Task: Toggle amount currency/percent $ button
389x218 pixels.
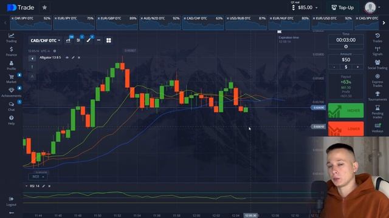Action: pyautogui.click(x=346, y=67)
